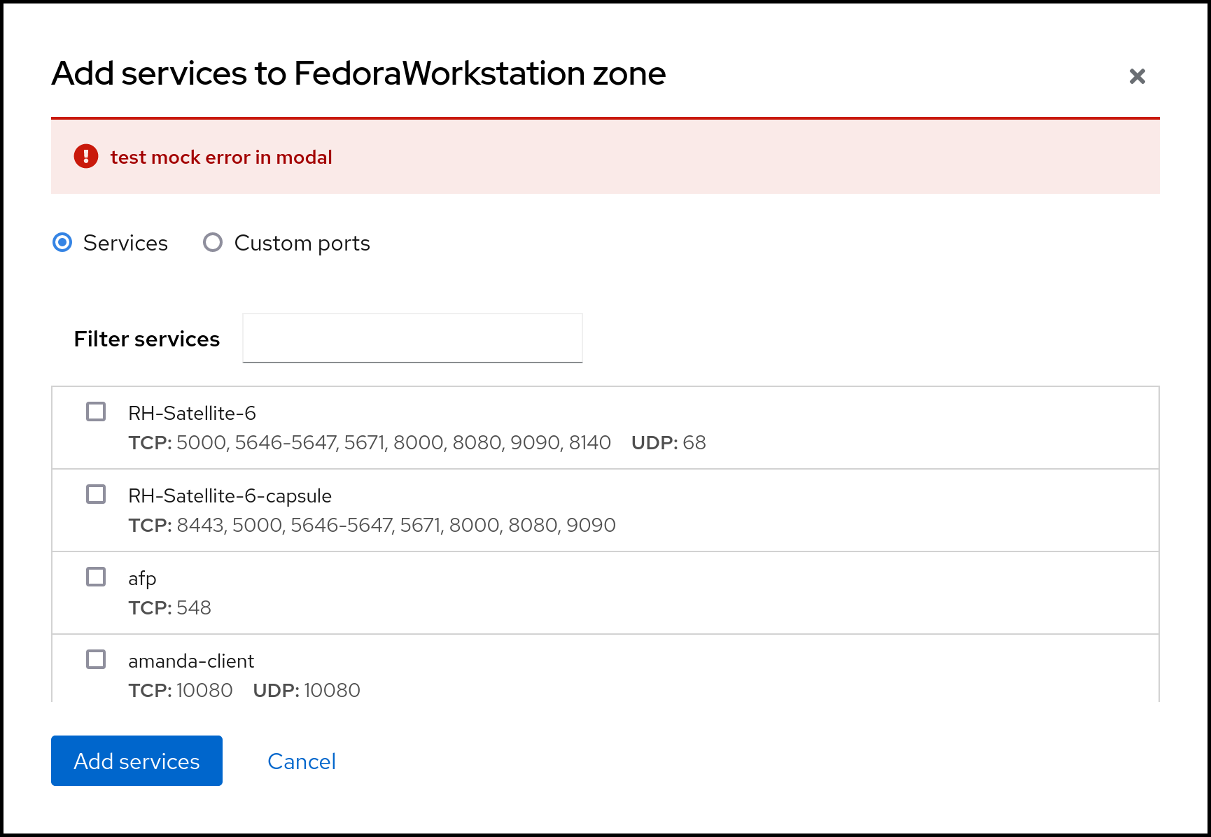Check the RH-Satellite-6 service checkbox
Screen dimensions: 1211x837
click(x=96, y=412)
